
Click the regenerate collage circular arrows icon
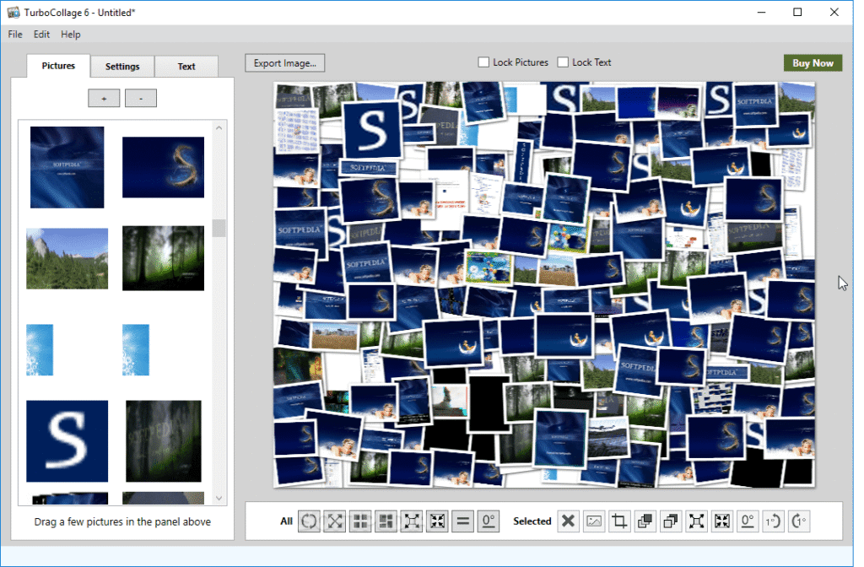pos(310,521)
